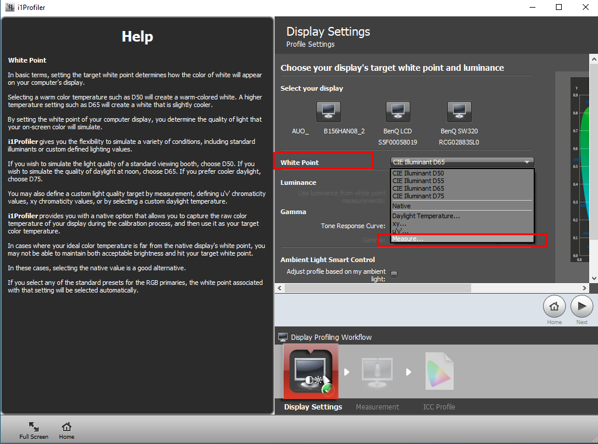Open the Display Settings workflow step icon
Image resolution: width=598 pixels, height=444 pixels.
(311, 371)
